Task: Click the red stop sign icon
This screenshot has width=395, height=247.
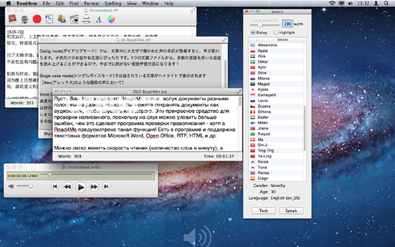Action: click(x=37, y=19)
